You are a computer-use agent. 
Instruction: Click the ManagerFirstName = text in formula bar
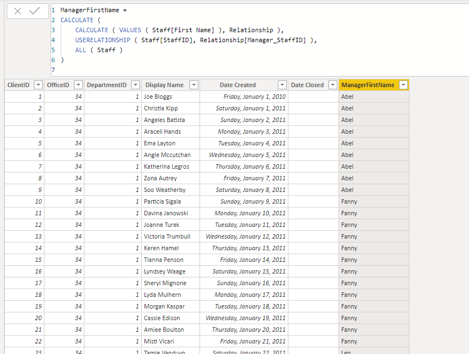(x=93, y=10)
